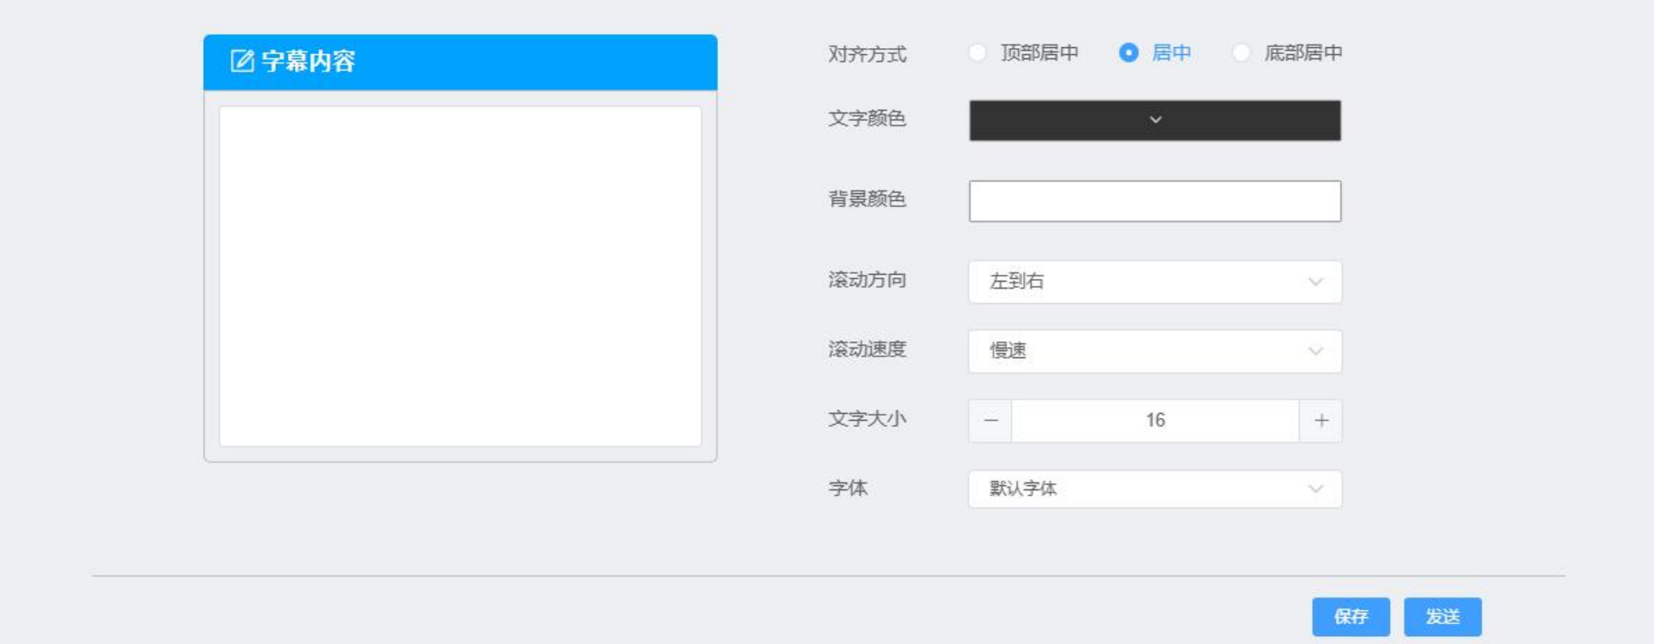Select the 居中 alignment radio button

[1128, 53]
